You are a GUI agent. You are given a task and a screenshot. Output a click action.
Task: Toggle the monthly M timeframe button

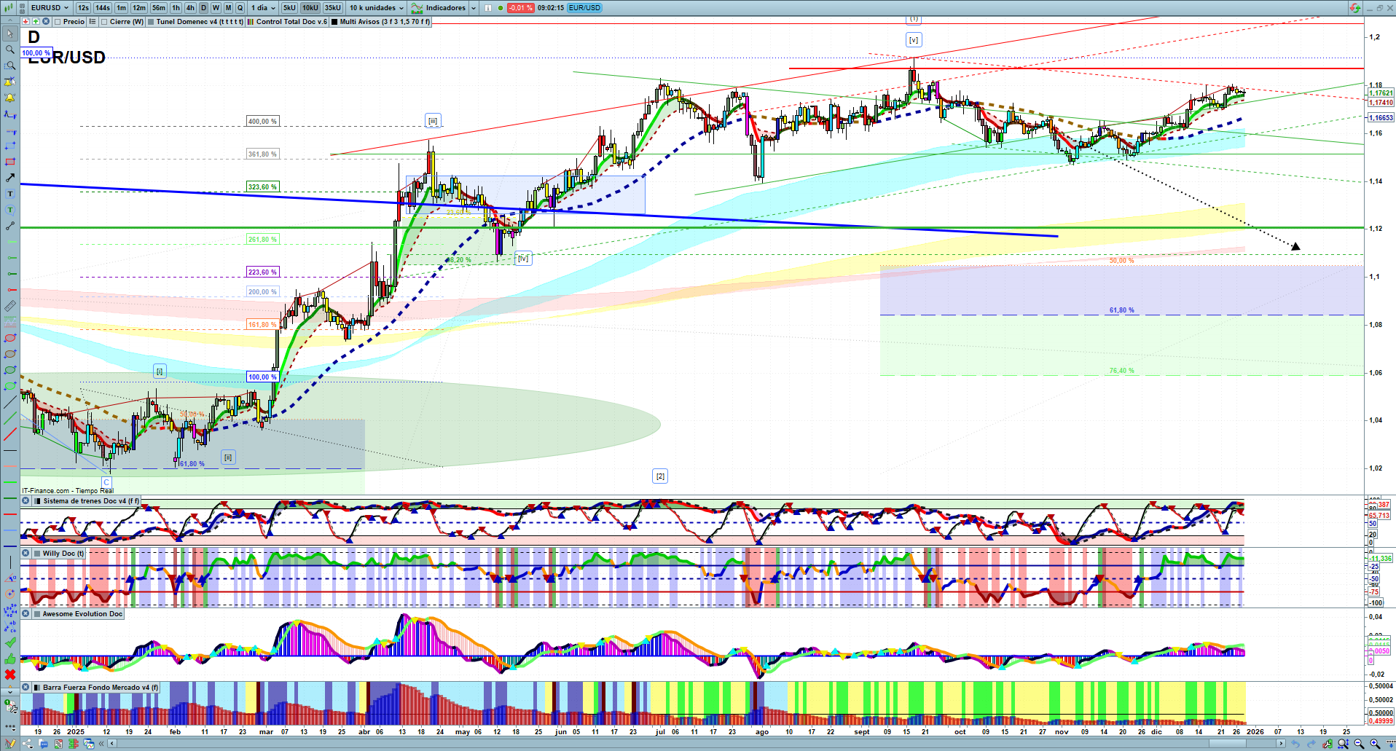[x=228, y=8]
